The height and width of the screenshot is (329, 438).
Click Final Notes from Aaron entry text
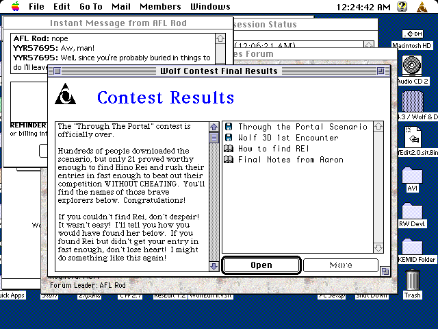tap(290, 160)
